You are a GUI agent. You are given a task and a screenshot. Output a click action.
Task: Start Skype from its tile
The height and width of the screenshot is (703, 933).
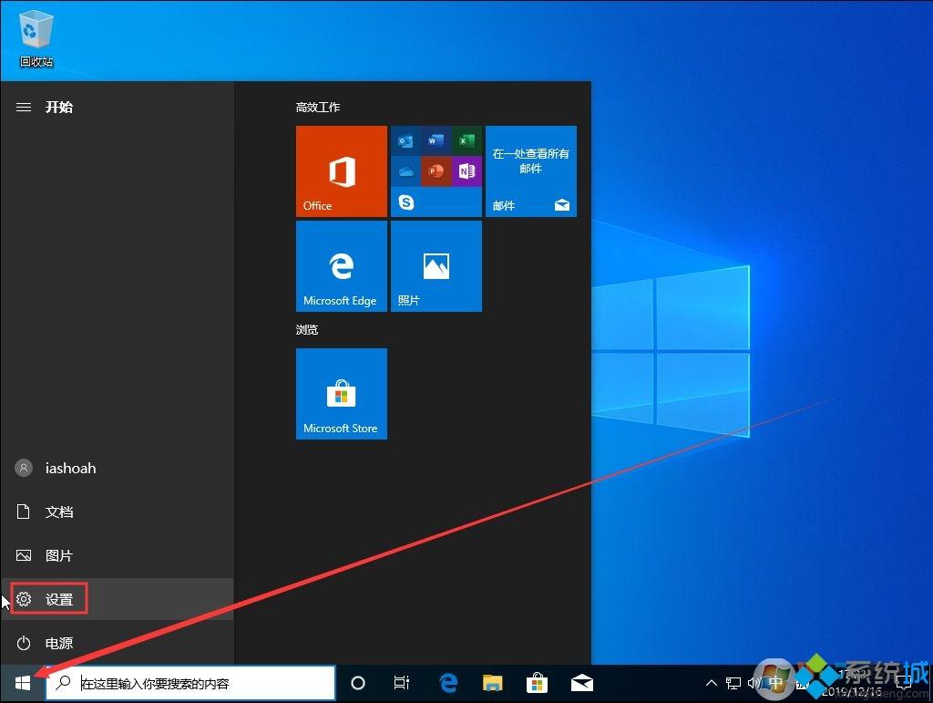pyautogui.click(x=406, y=202)
